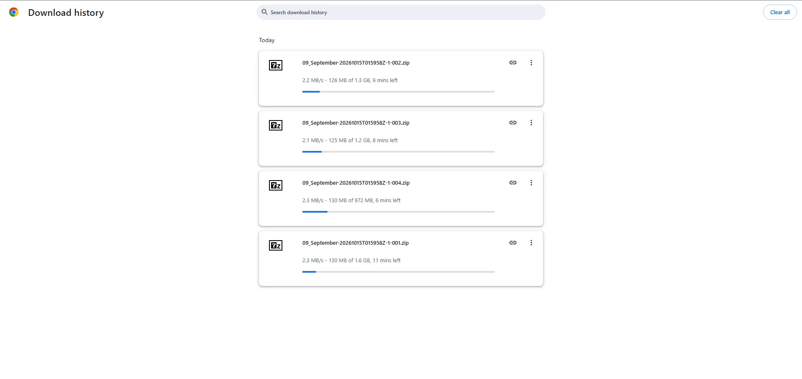Click 7z file icon for the 1-001.zip download
This screenshot has height=379, width=802.
pyautogui.click(x=276, y=245)
